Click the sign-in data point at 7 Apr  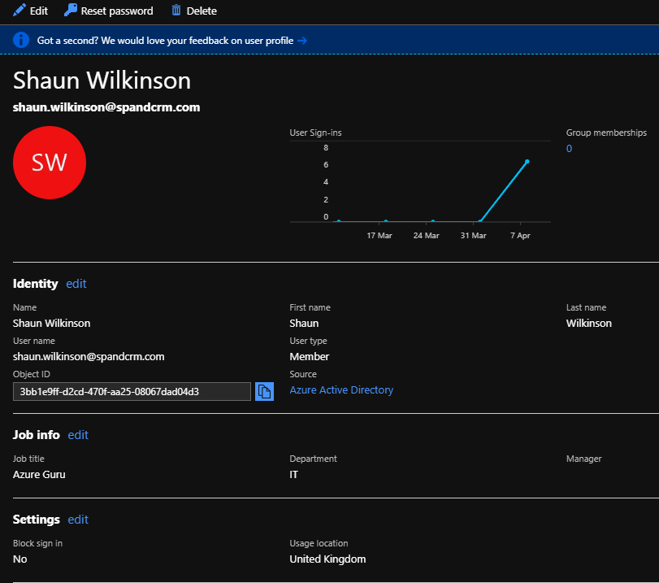click(x=527, y=161)
